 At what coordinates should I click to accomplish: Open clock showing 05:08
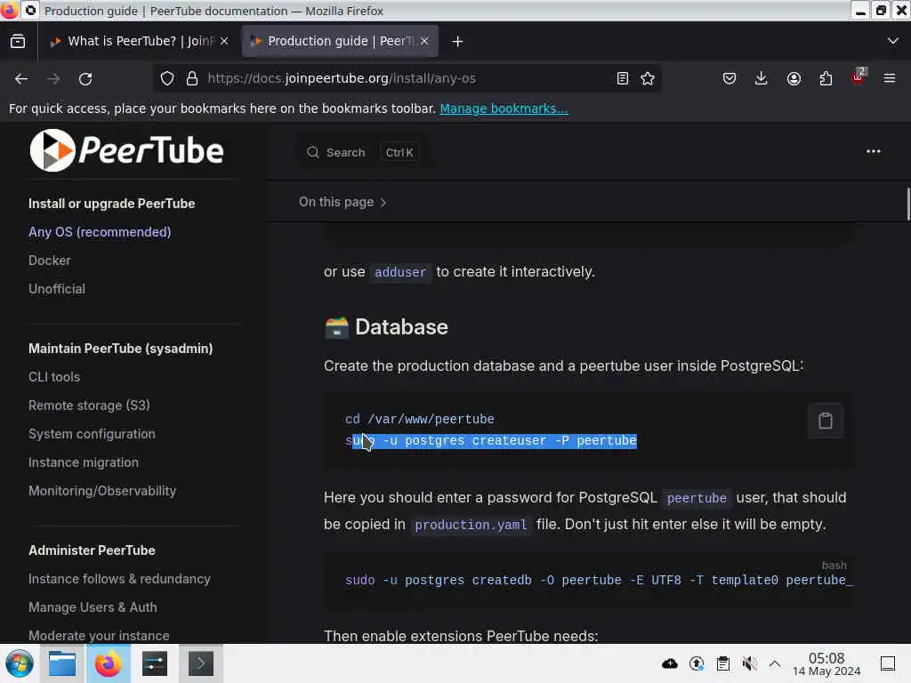(x=826, y=663)
